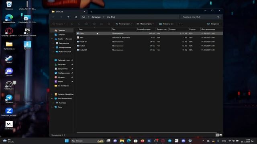Screen dimensions: 257x144
Task: Switch to large thumbnails view icon at bottom right
Action: click(221, 135)
